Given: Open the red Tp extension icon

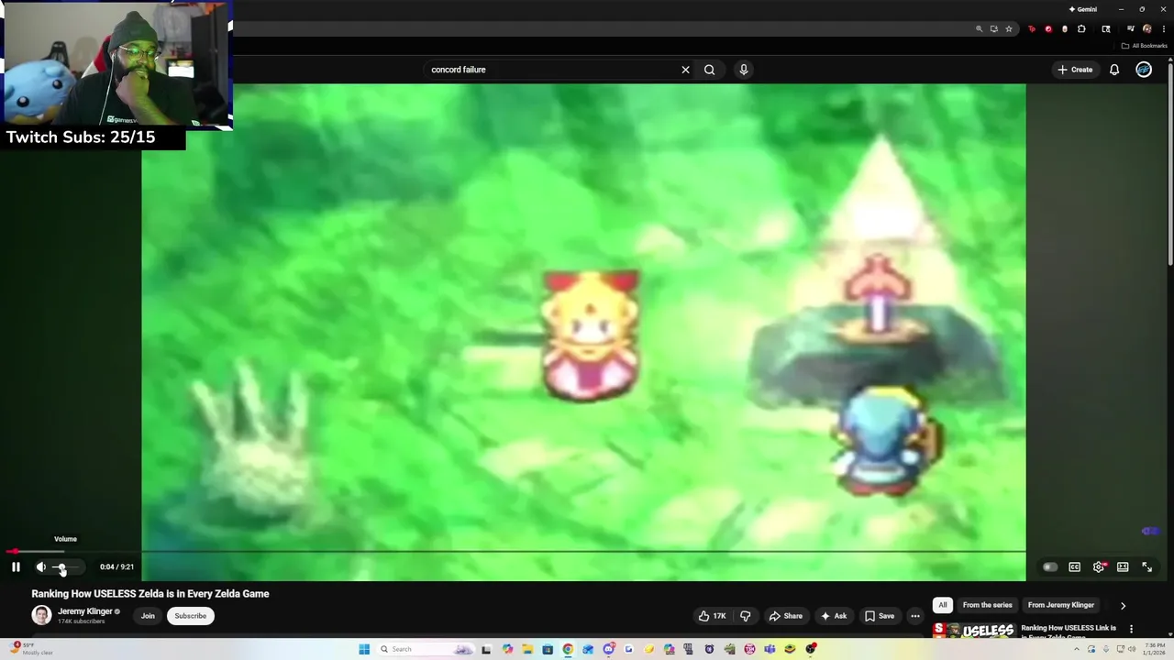Looking at the screenshot, I should click(1032, 28).
